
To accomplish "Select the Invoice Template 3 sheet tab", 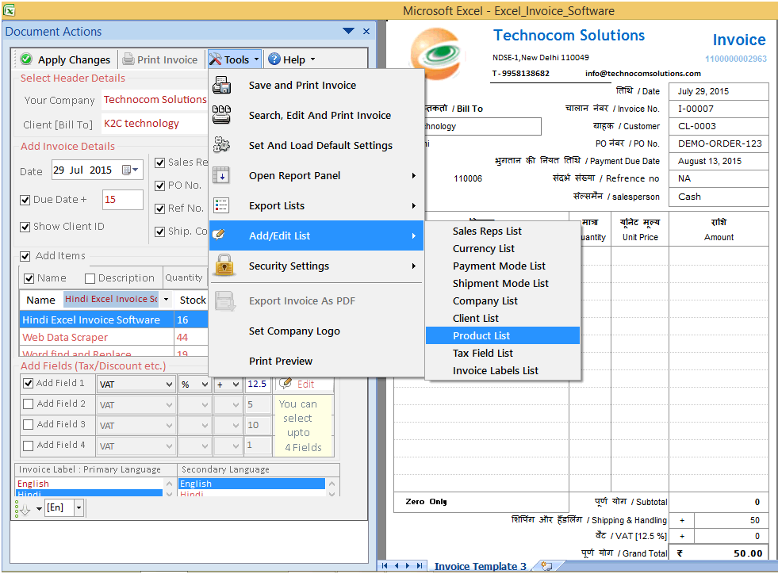I will click(x=479, y=566).
